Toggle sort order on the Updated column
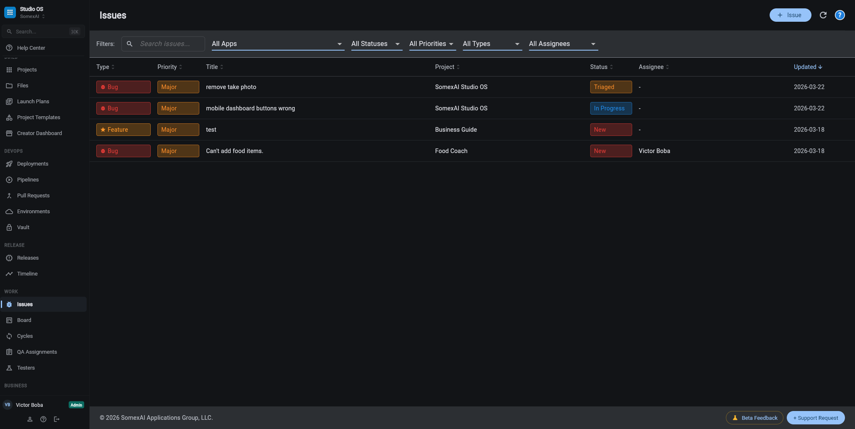This screenshot has height=429, width=855. (808, 66)
